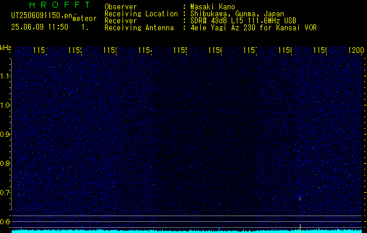Click the 'Receiver' label

[x=121, y=21]
